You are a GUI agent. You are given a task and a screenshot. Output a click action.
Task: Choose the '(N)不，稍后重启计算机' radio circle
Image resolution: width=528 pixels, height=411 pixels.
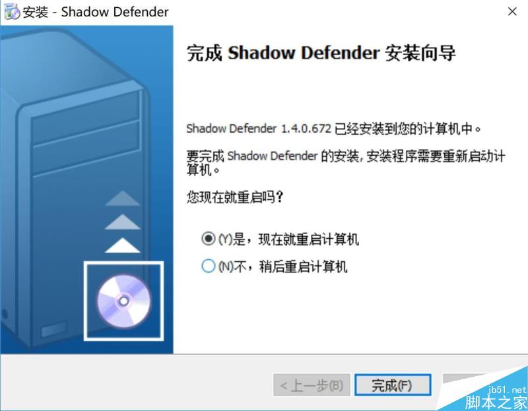point(208,266)
